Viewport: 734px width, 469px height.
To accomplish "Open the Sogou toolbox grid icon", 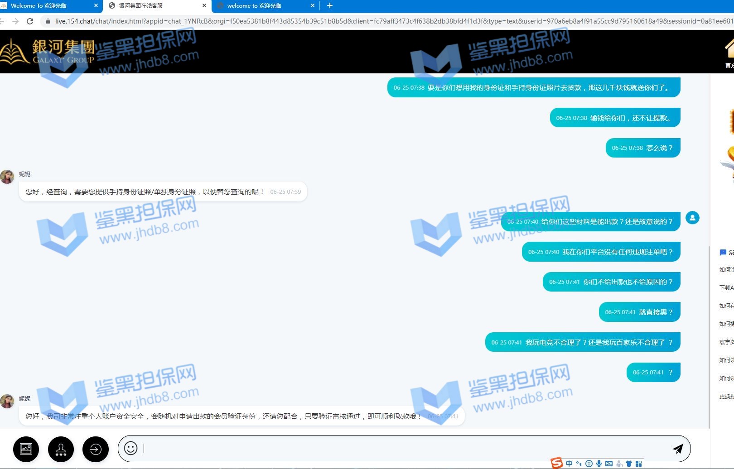I will tap(639, 464).
